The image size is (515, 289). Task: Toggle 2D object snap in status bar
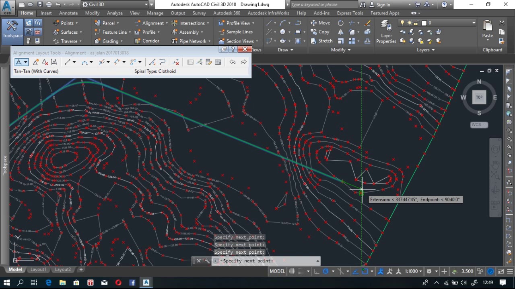coord(365,271)
